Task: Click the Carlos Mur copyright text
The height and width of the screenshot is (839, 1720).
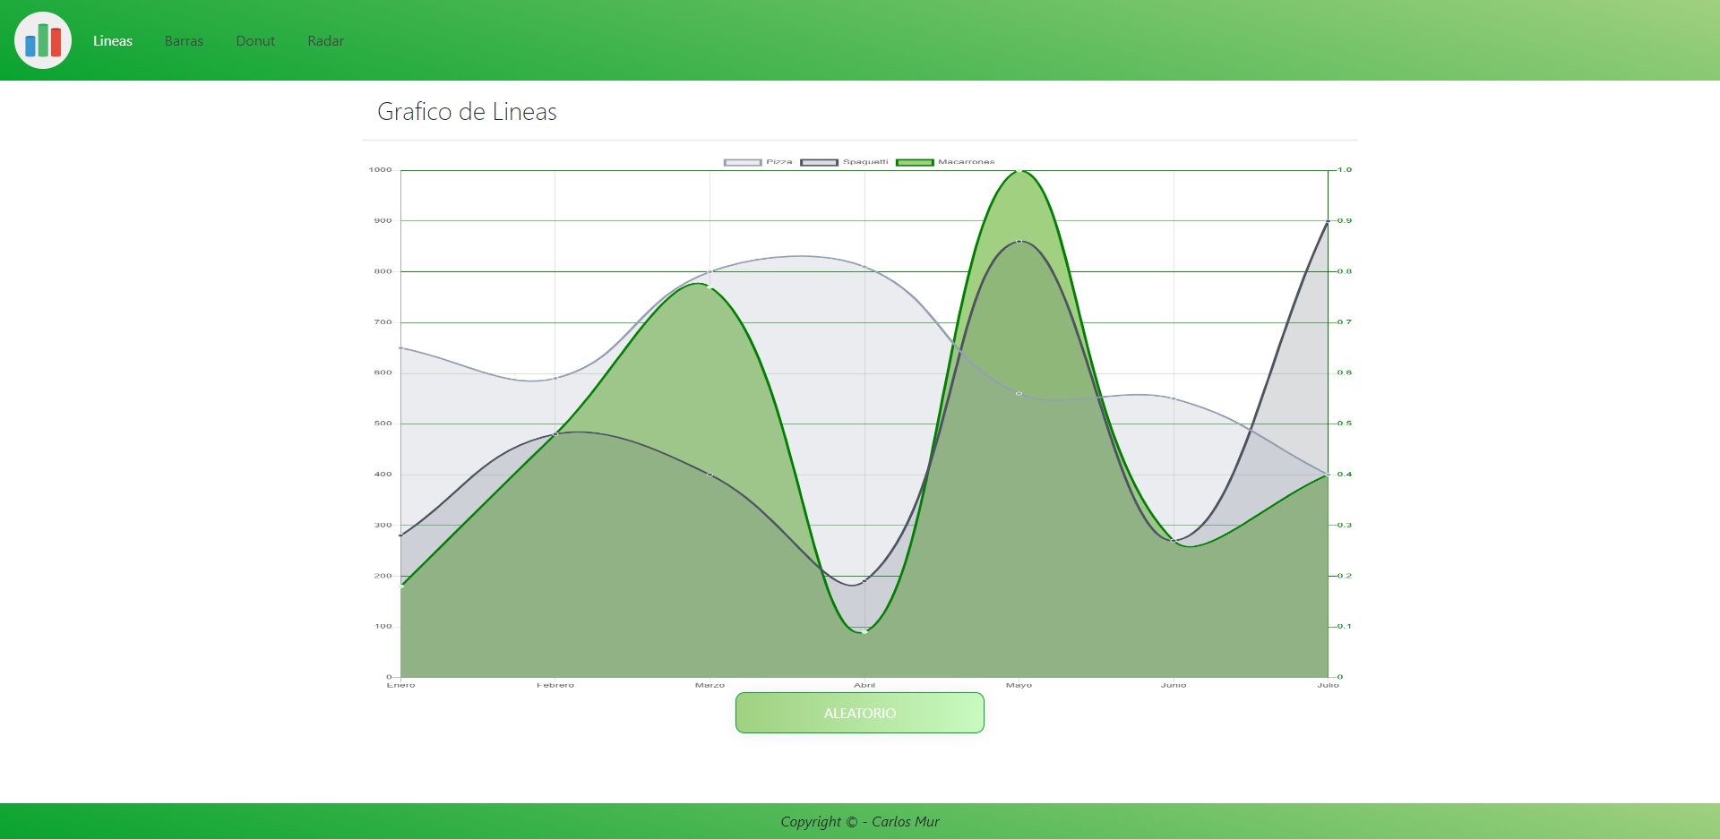Action: (859, 821)
